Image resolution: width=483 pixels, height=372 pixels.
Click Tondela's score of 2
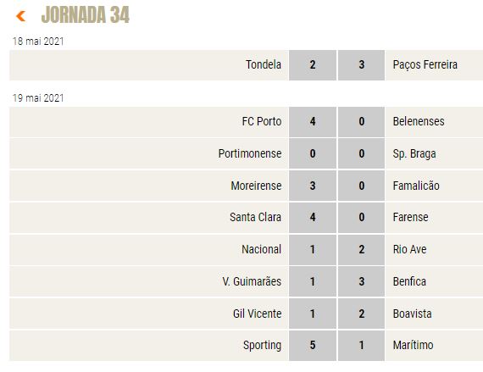313,65
